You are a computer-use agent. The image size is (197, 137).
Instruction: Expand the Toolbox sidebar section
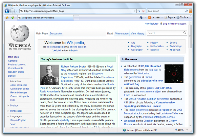(8, 106)
